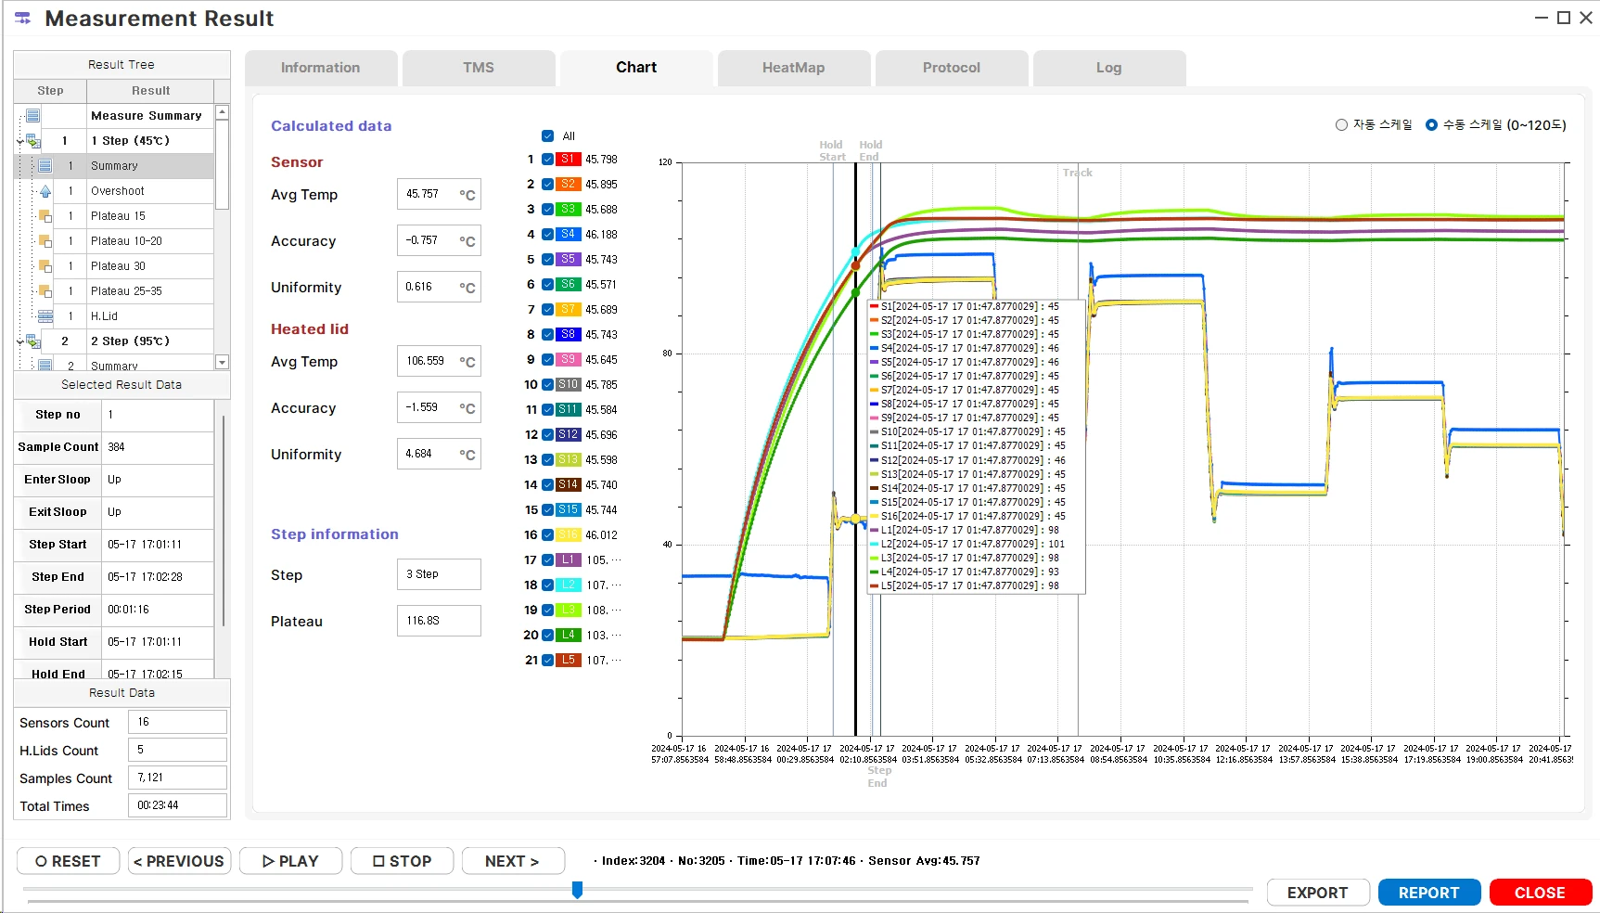Click the Result column header
This screenshot has height=913, width=1600.
(150, 91)
